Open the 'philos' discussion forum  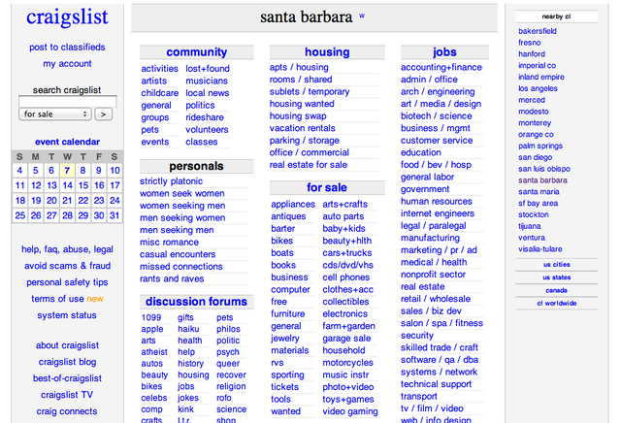[228, 329]
